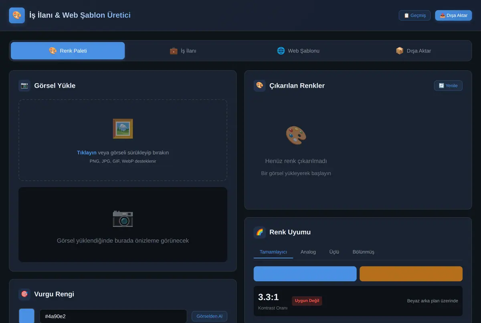
Task: Click the large camera preview placeholder icon
Action: pyautogui.click(x=123, y=218)
